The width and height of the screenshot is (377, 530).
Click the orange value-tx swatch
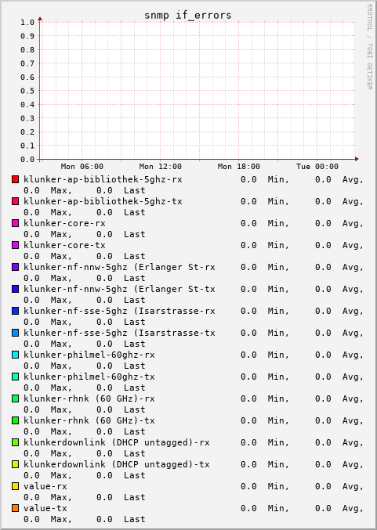(x=15, y=508)
